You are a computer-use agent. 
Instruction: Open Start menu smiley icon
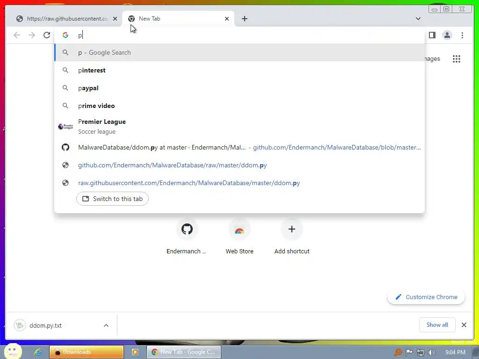pyautogui.click(x=13, y=352)
